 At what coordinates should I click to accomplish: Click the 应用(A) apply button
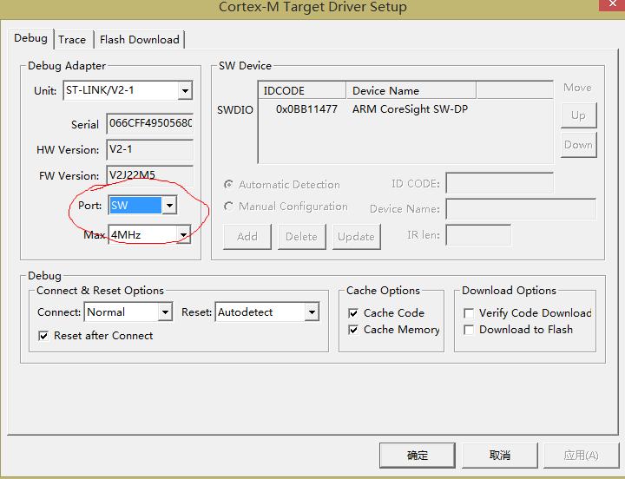(x=582, y=455)
